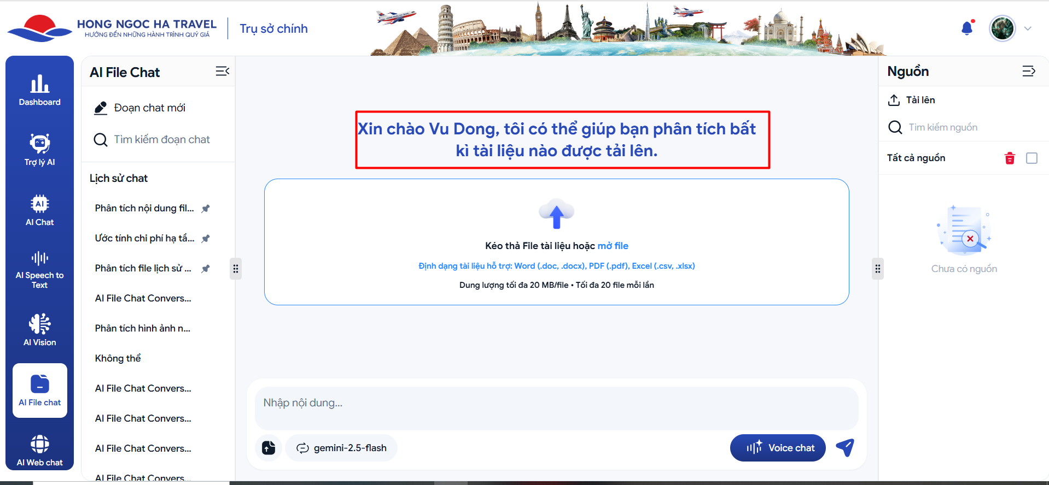Click the attach file icon below input
1049x485 pixels.
point(269,448)
